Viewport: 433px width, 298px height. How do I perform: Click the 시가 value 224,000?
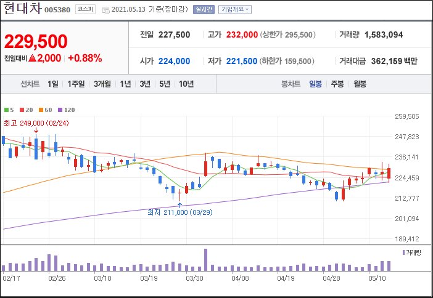point(175,61)
